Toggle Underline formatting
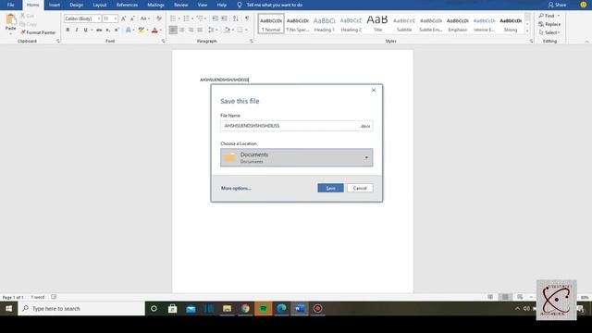Screen dimensions: 592x333 point(86,30)
